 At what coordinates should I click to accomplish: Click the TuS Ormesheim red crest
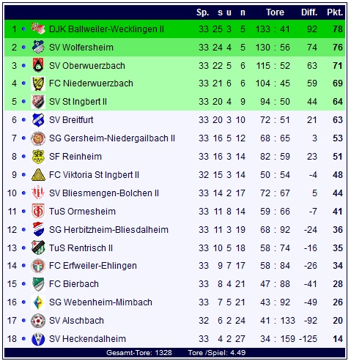pyautogui.click(x=38, y=212)
